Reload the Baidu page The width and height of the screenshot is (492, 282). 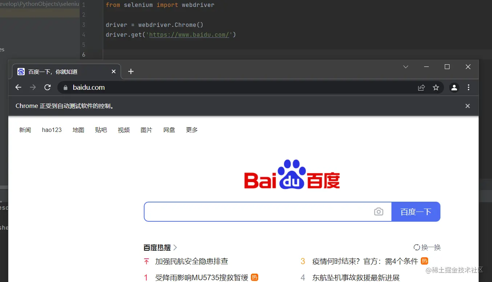(x=48, y=87)
